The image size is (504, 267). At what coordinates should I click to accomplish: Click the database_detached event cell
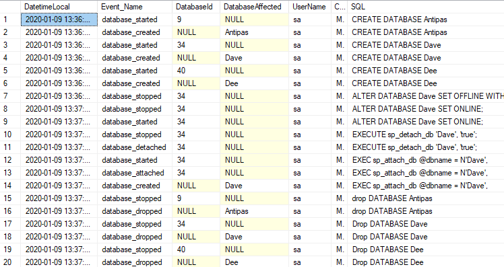(135, 147)
